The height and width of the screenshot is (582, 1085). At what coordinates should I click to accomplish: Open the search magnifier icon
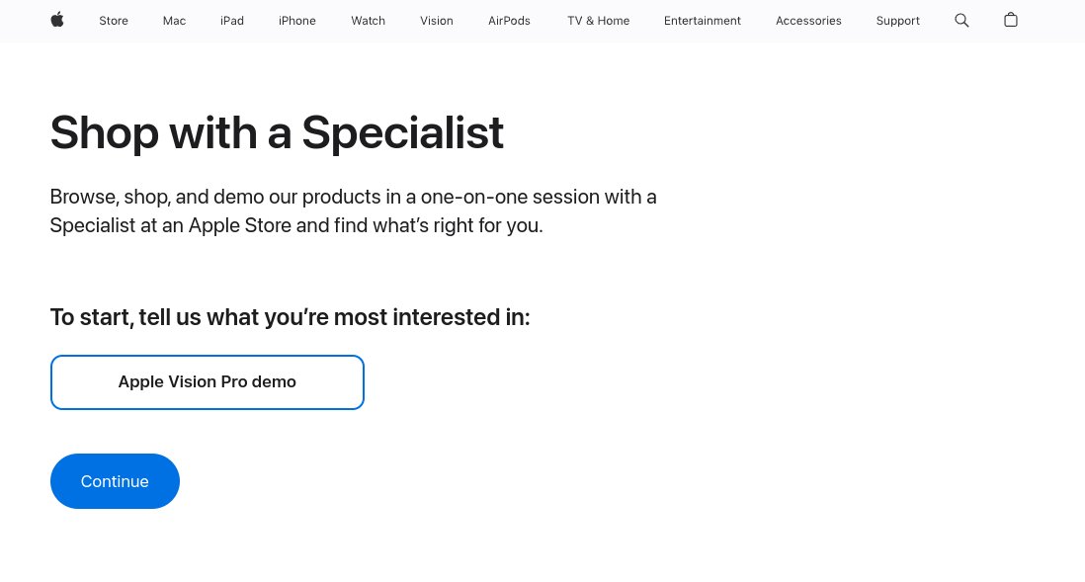click(x=961, y=20)
